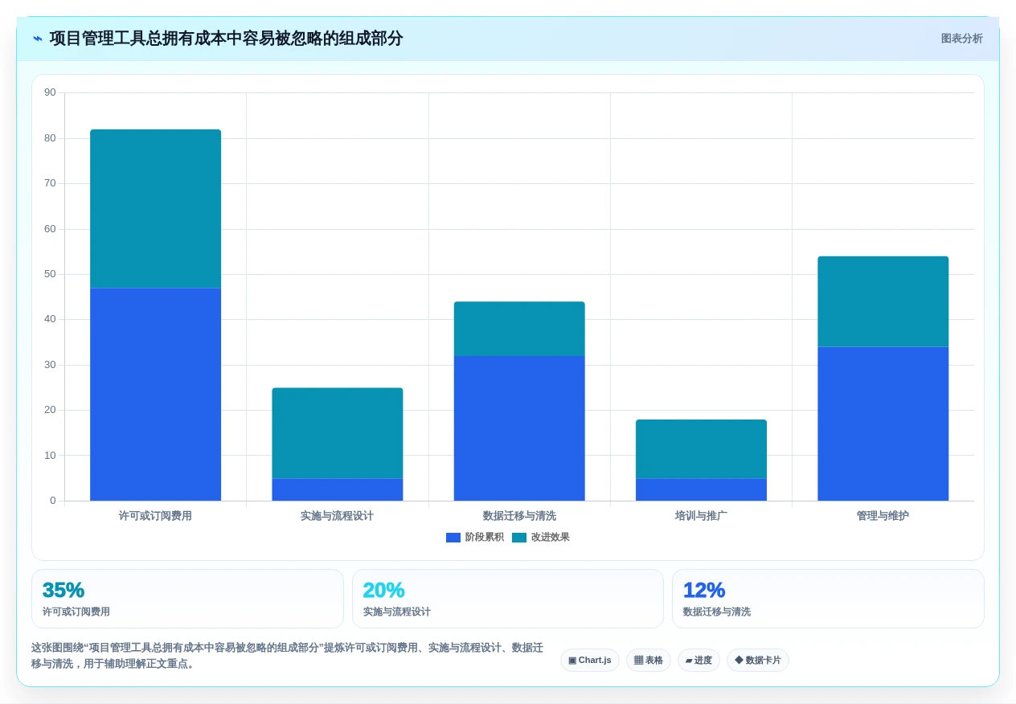Screen dimensions: 1016x704
Task: Click the lightning icon beside the chart title
Action: coord(38,39)
